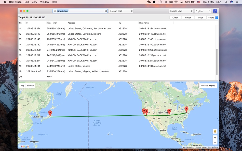Click the Google logo on map
Screen dimensions: 242x151
[24, 146]
